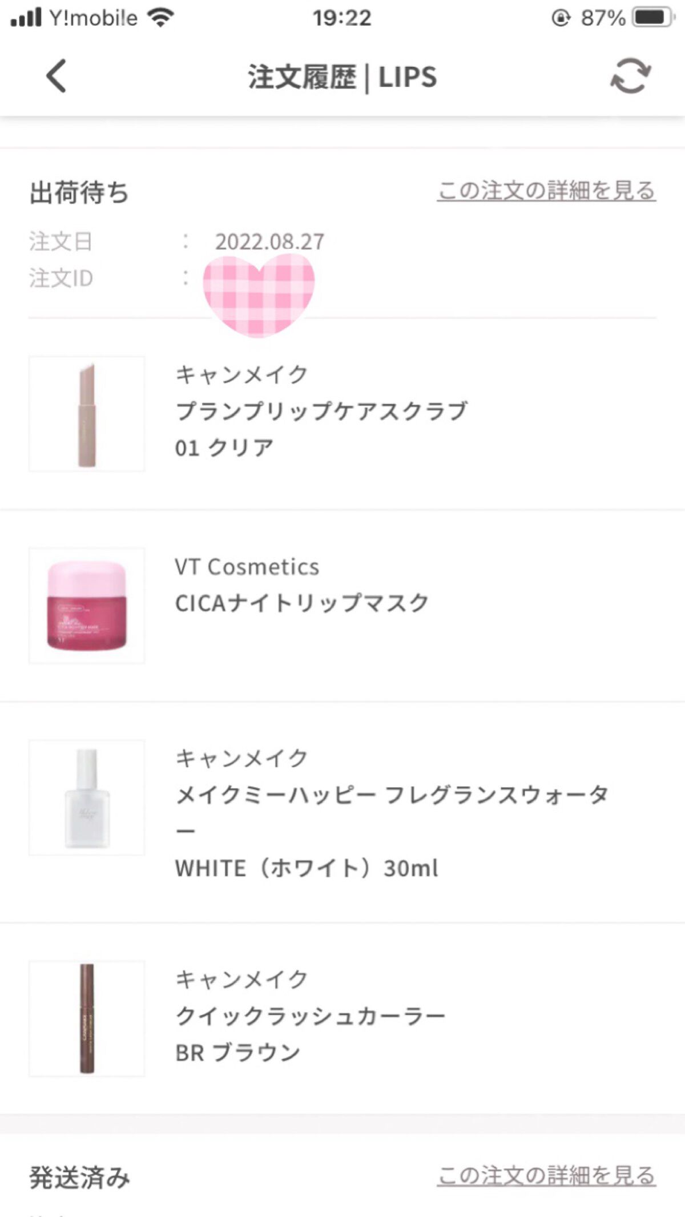This screenshot has height=1217, width=685.
Task: Tap the rotation lock status icon
Action: click(x=561, y=18)
